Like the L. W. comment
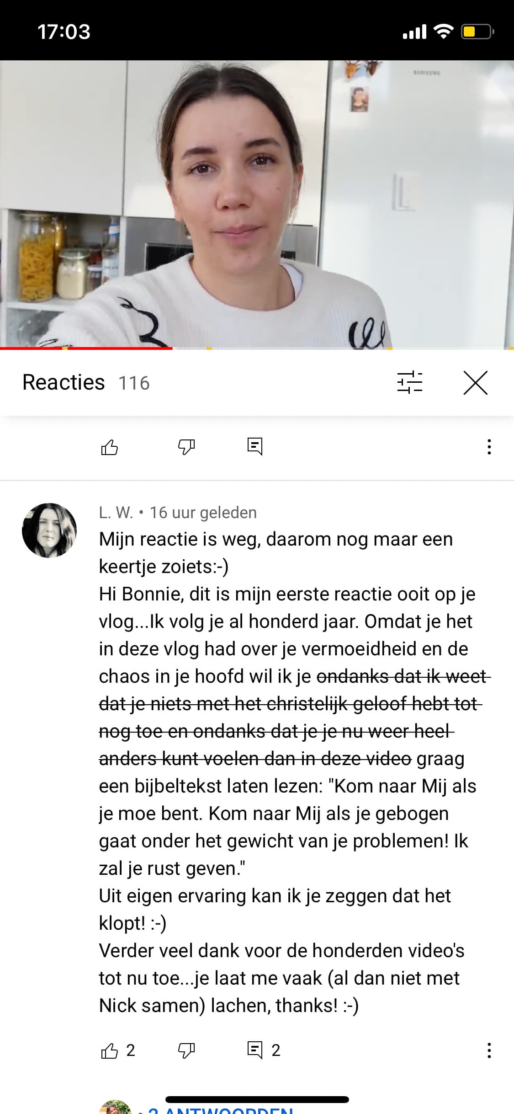The height and width of the screenshot is (1114, 514). 110,1050
